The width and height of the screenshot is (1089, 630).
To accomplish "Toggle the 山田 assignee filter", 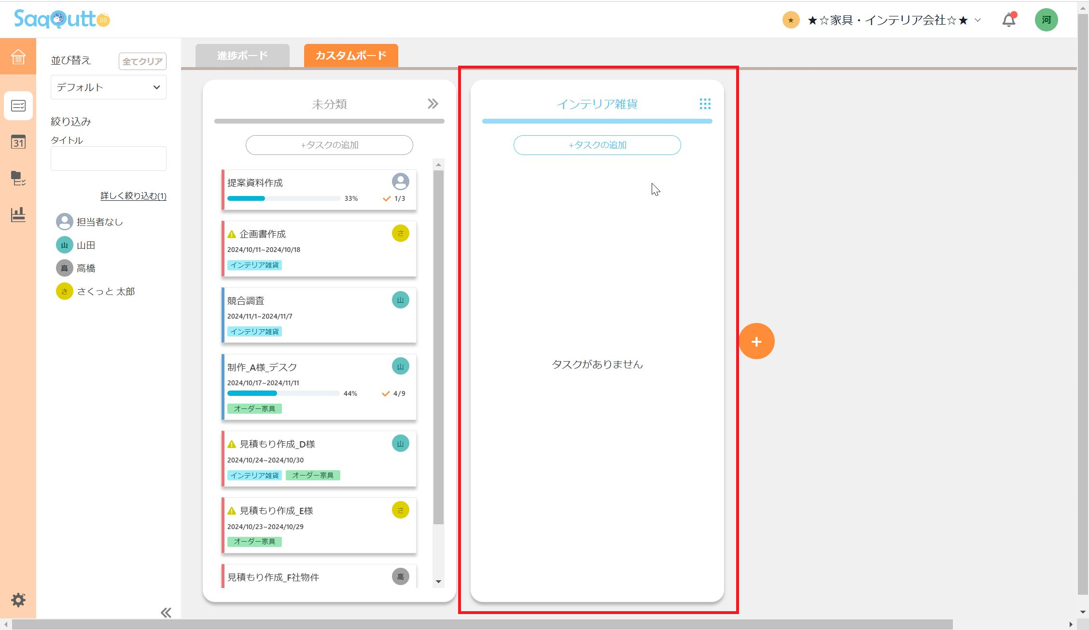I will [76, 245].
